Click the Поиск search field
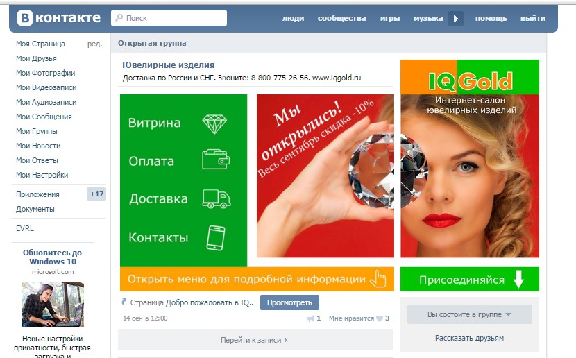 point(169,18)
